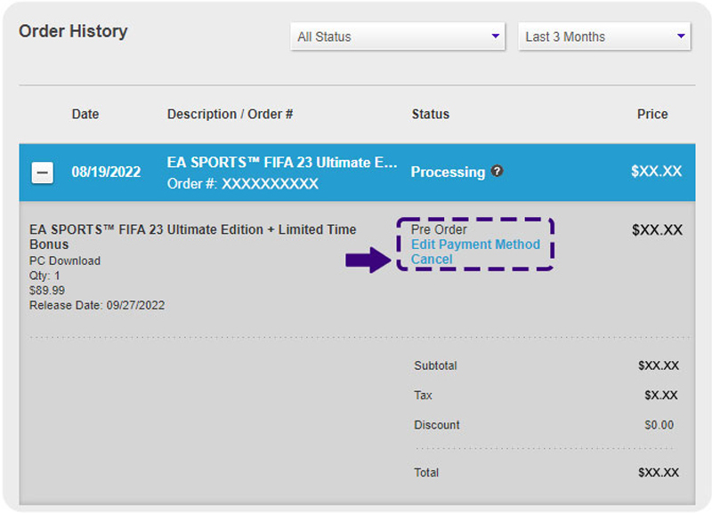The height and width of the screenshot is (513, 712).
Task: Click the Pre Order status text
Action: [x=439, y=229]
